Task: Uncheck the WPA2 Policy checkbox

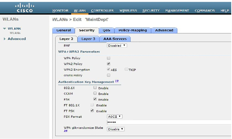Action: click(x=109, y=64)
